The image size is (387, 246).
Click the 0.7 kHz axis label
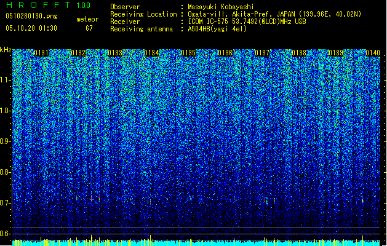click(x=6, y=203)
